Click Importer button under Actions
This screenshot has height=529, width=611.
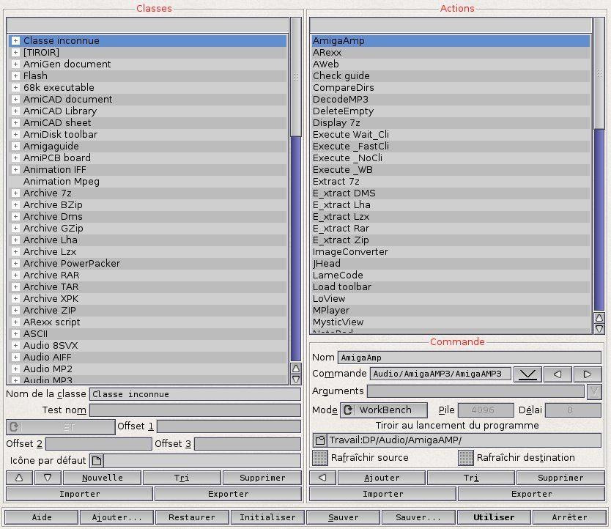click(x=382, y=494)
